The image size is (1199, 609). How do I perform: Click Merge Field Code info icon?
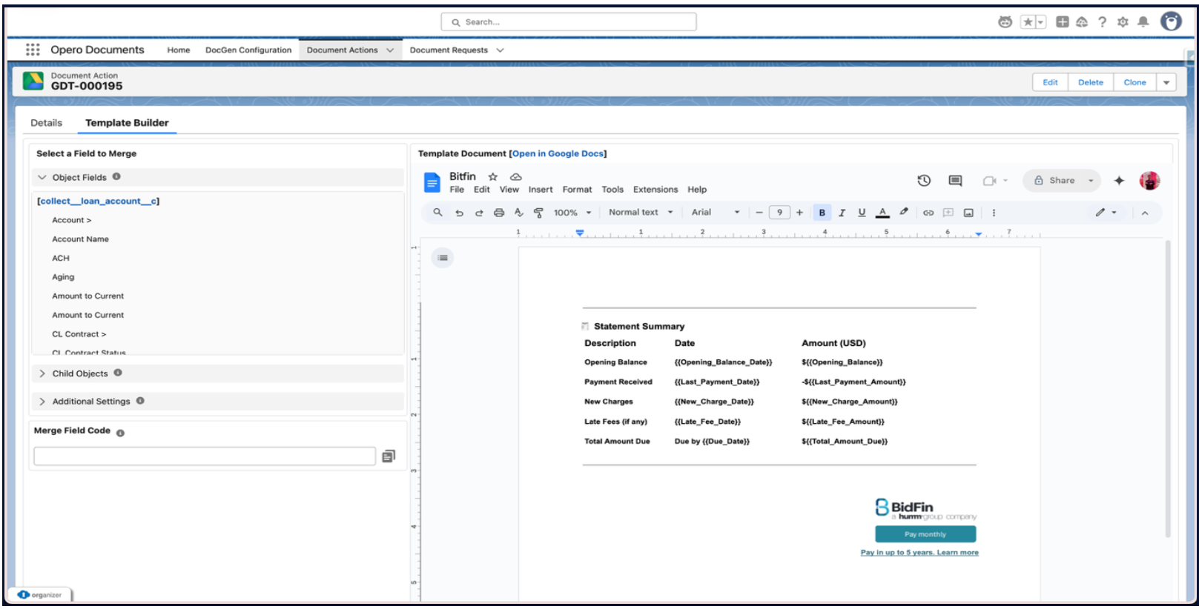point(120,433)
